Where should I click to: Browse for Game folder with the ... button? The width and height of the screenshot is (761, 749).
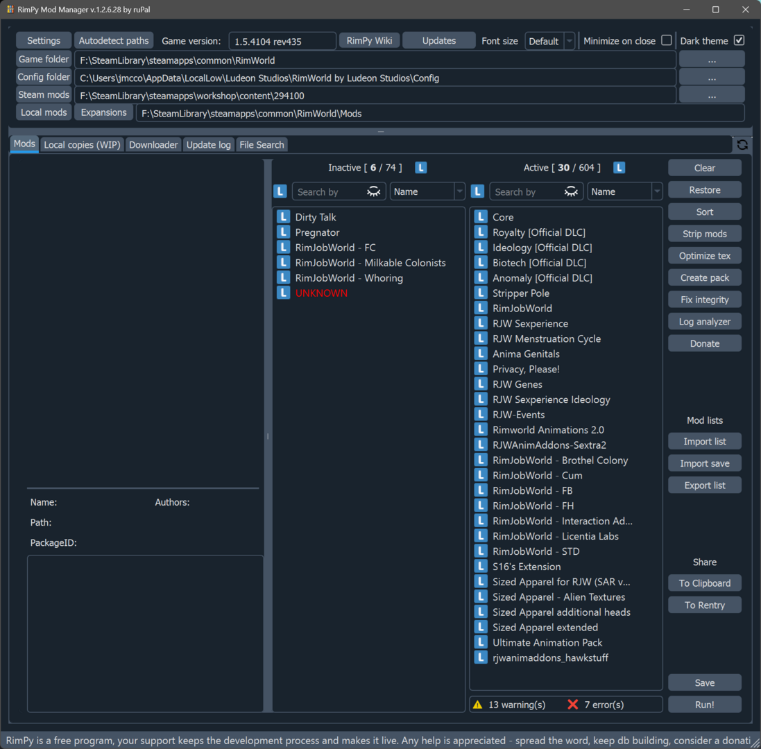click(712, 60)
